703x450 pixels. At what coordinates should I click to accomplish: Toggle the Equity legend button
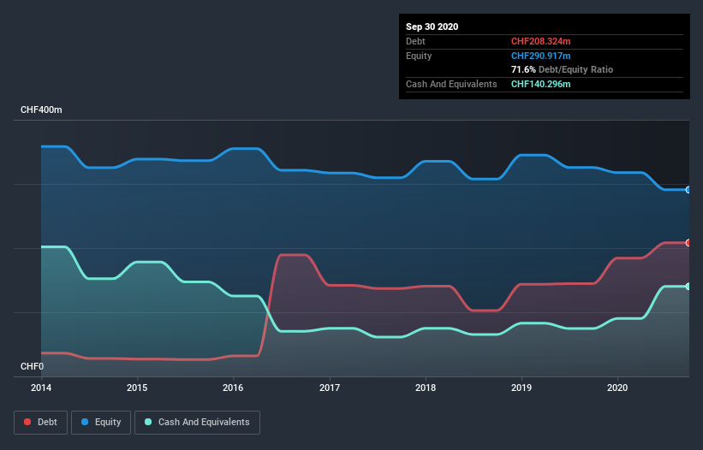click(101, 423)
